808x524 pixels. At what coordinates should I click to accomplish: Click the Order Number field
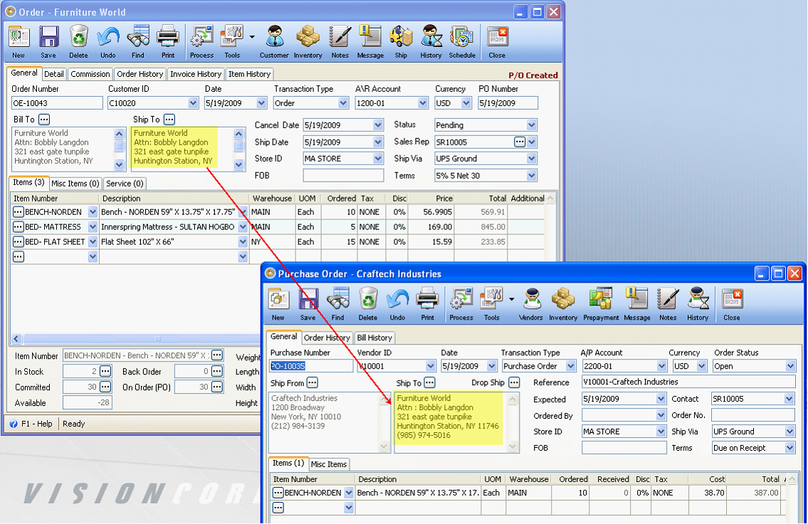point(57,103)
